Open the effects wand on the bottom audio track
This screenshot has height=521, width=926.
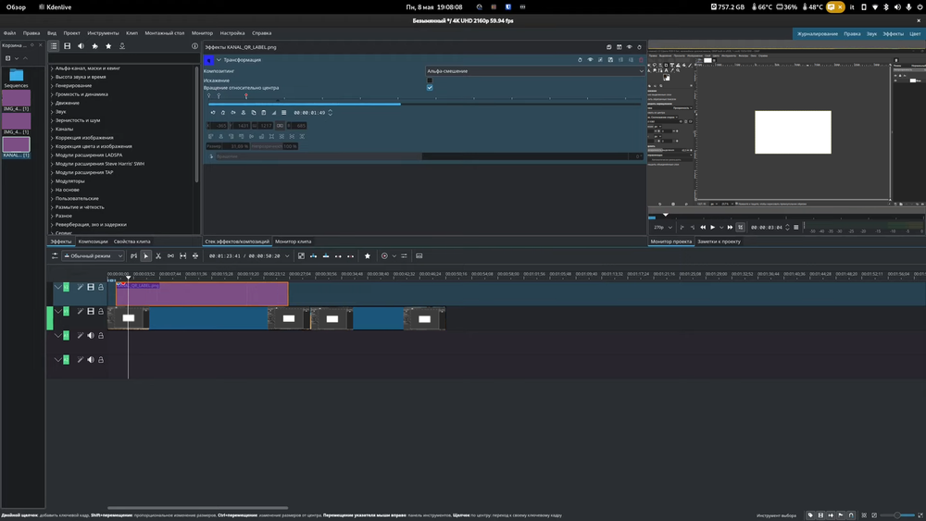coord(80,360)
